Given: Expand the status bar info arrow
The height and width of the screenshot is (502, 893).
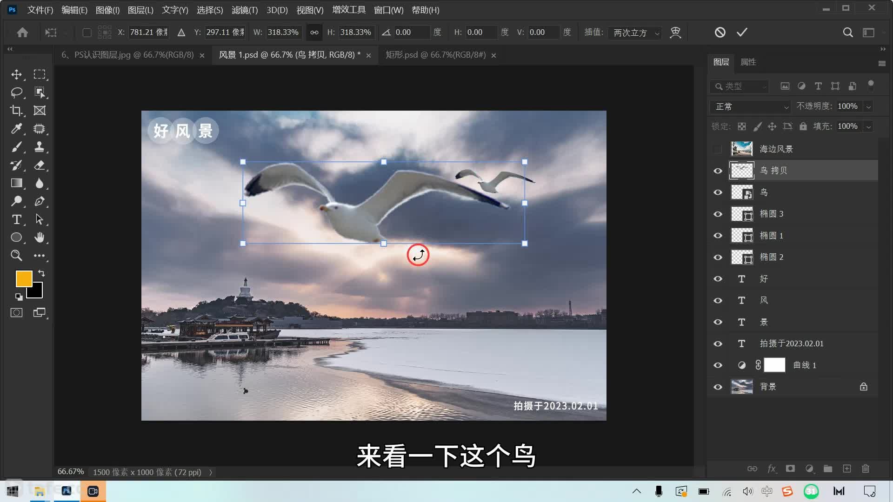Looking at the screenshot, I should [211, 472].
